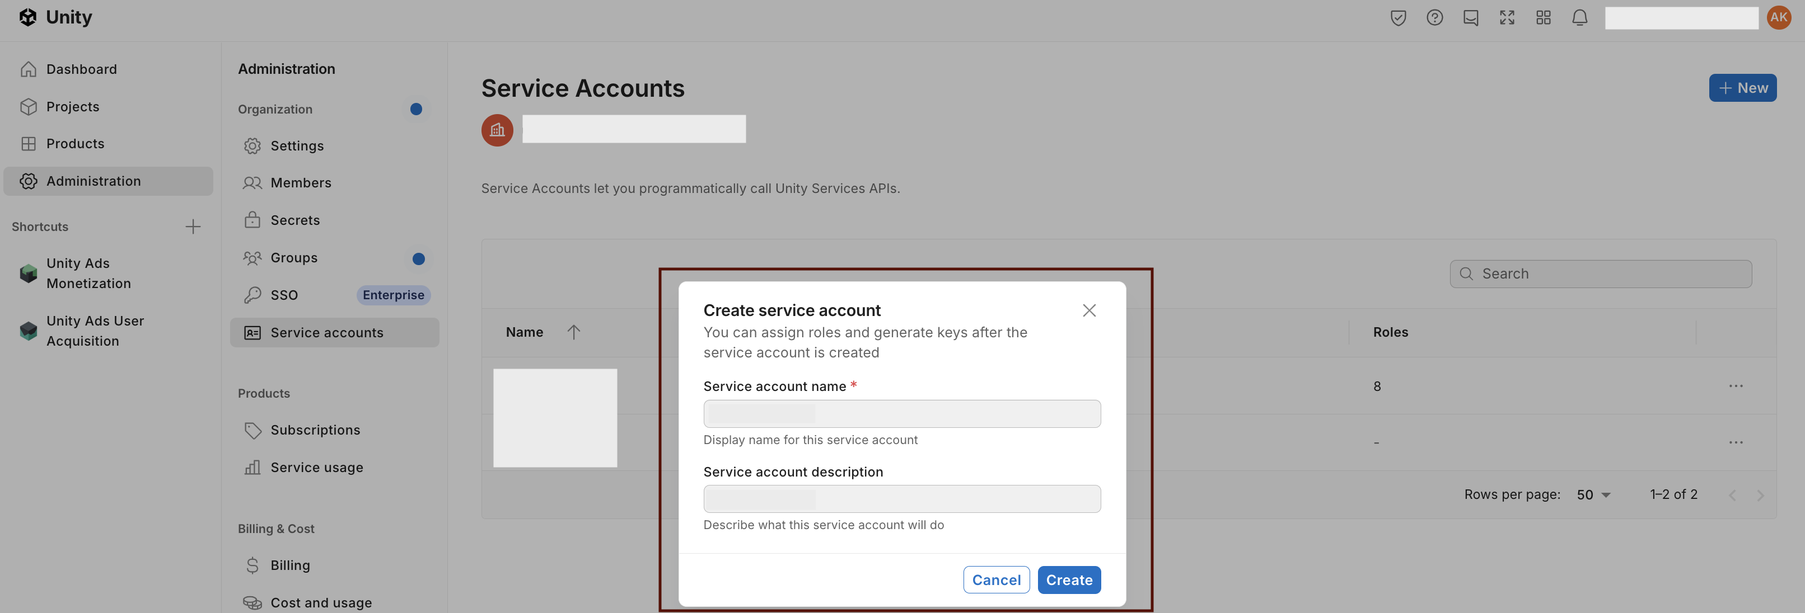The width and height of the screenshot is (1805, 613).
Task: Click the Create button in the dialog
Action: coord(1069,579)
